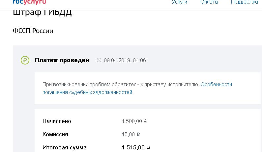Click the ФССП России recipient text
Viewport: 262px width, 152px height.
[x=33, y=31]
